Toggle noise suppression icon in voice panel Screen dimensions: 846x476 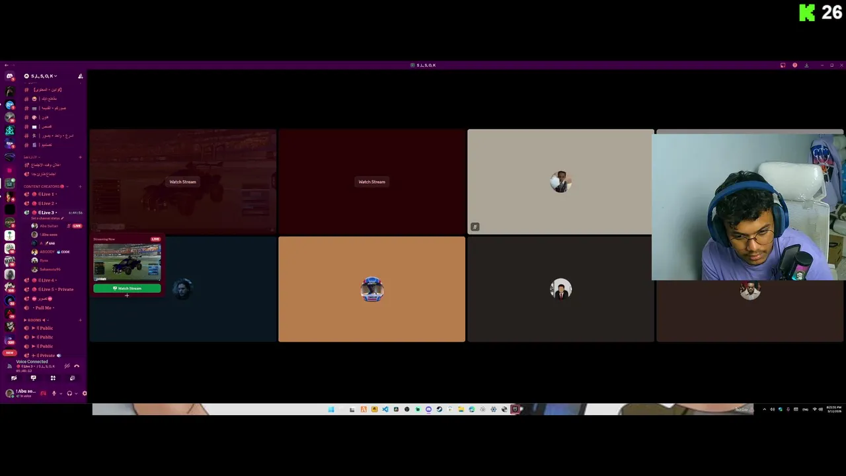[x=67, y=366]
